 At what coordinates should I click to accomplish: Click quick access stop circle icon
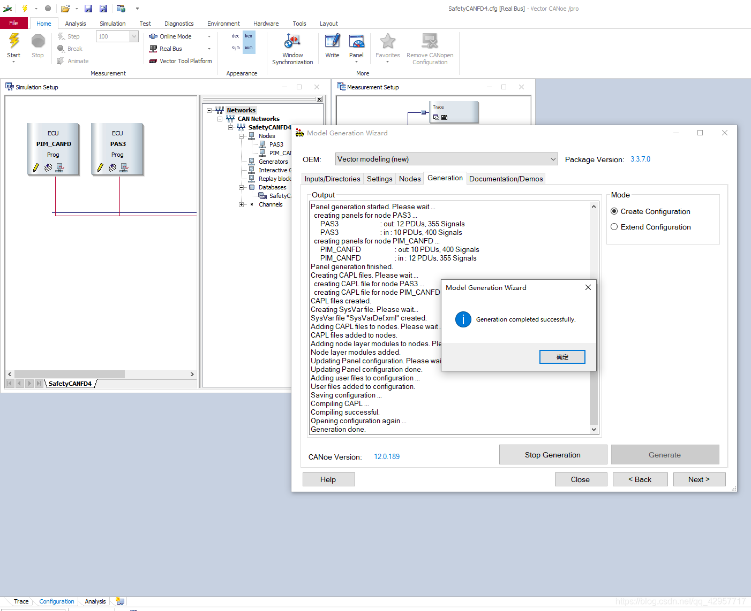click(48, 9)
